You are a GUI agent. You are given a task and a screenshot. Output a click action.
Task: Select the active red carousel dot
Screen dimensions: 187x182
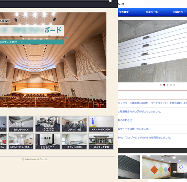164,85
